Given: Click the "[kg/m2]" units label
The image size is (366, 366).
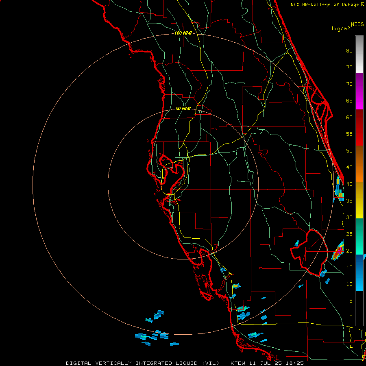Looking at the screenshot, I should click(342, 28).
